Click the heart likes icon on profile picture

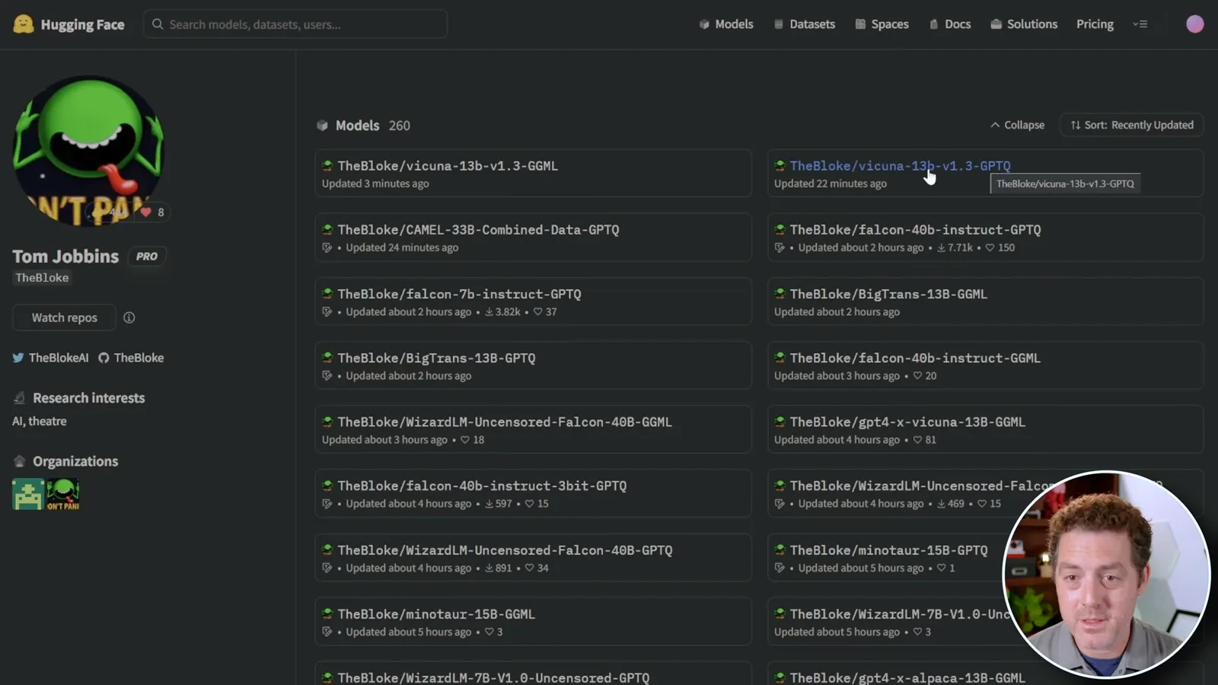coord(146,212)
